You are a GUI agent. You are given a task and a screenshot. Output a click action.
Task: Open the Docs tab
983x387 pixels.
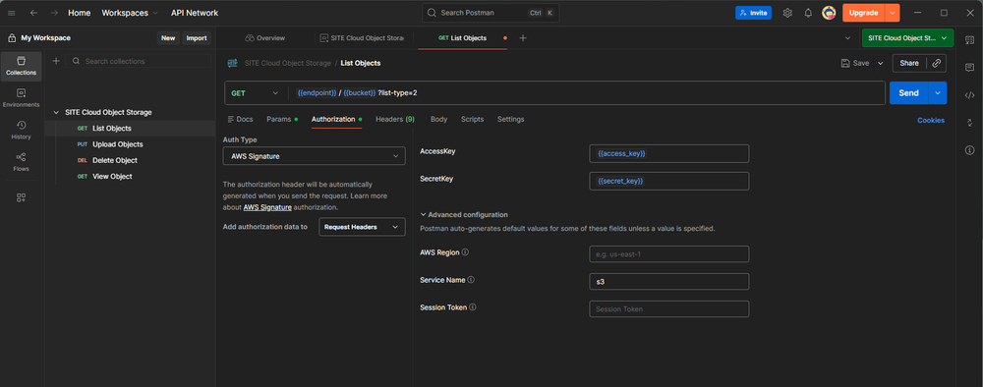coord(240,119)
